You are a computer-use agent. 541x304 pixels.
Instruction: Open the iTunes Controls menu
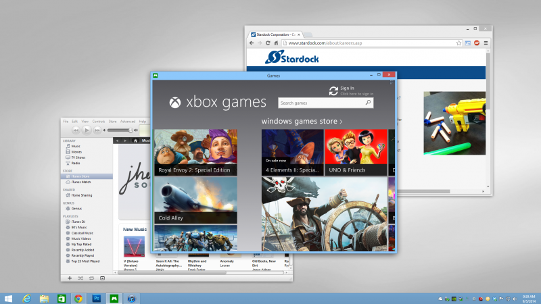pos(98,122)
